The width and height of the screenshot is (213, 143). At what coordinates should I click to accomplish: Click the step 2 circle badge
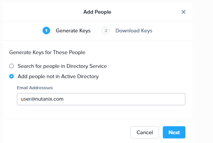click(106, 31)
